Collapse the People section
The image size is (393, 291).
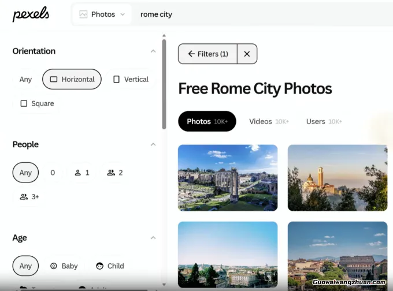(x=153, y=144)
